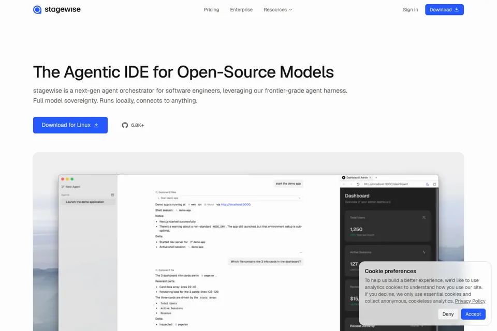Click the reload icon in the demo browser
Image resolution: width=497 pixels, height=331 pixels.
tap(358, 184)
